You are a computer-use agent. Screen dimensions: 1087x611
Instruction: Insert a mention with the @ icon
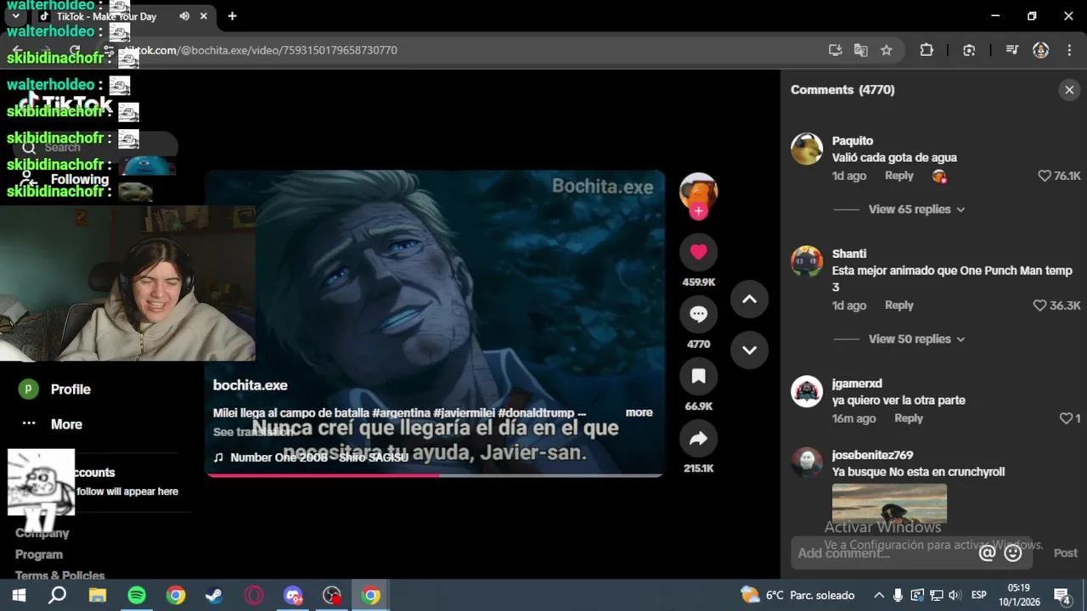pos(987,553)
